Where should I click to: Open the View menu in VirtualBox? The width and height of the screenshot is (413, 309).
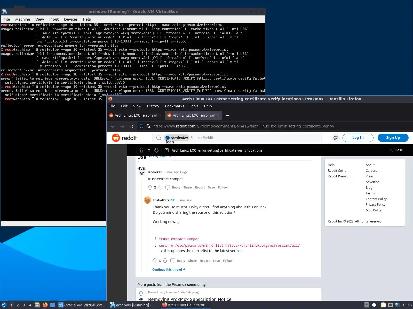(x=39, y=19)
